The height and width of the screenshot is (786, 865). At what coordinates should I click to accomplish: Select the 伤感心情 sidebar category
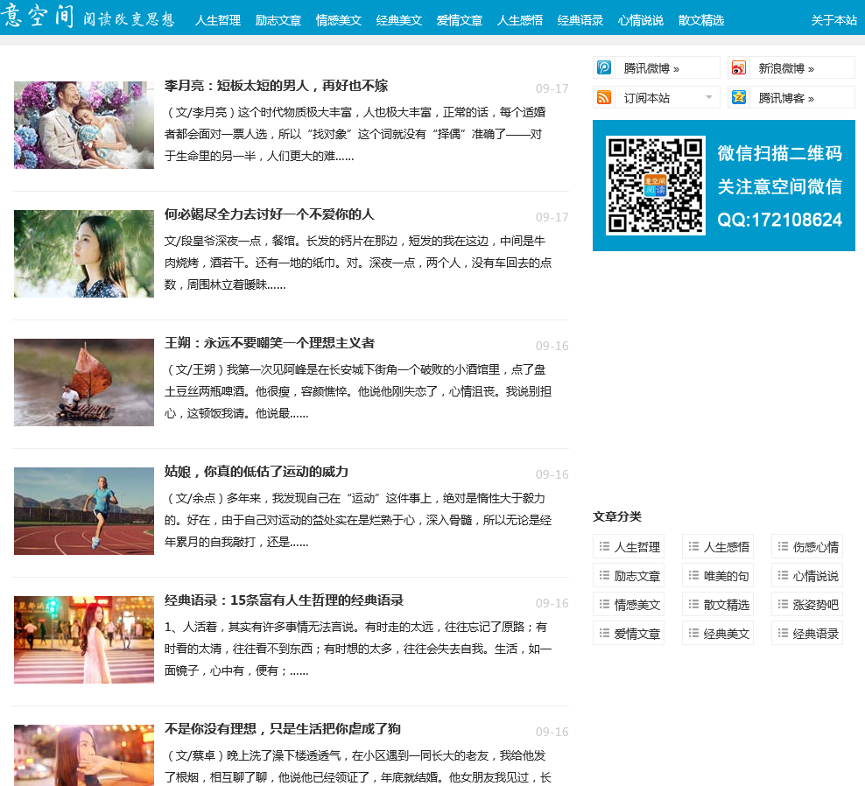pos(807,547)
